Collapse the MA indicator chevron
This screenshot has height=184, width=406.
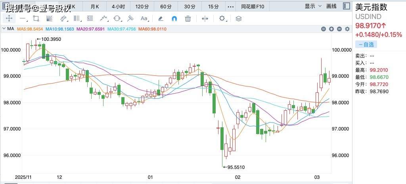pyautogui.click(x=4, y=29)
